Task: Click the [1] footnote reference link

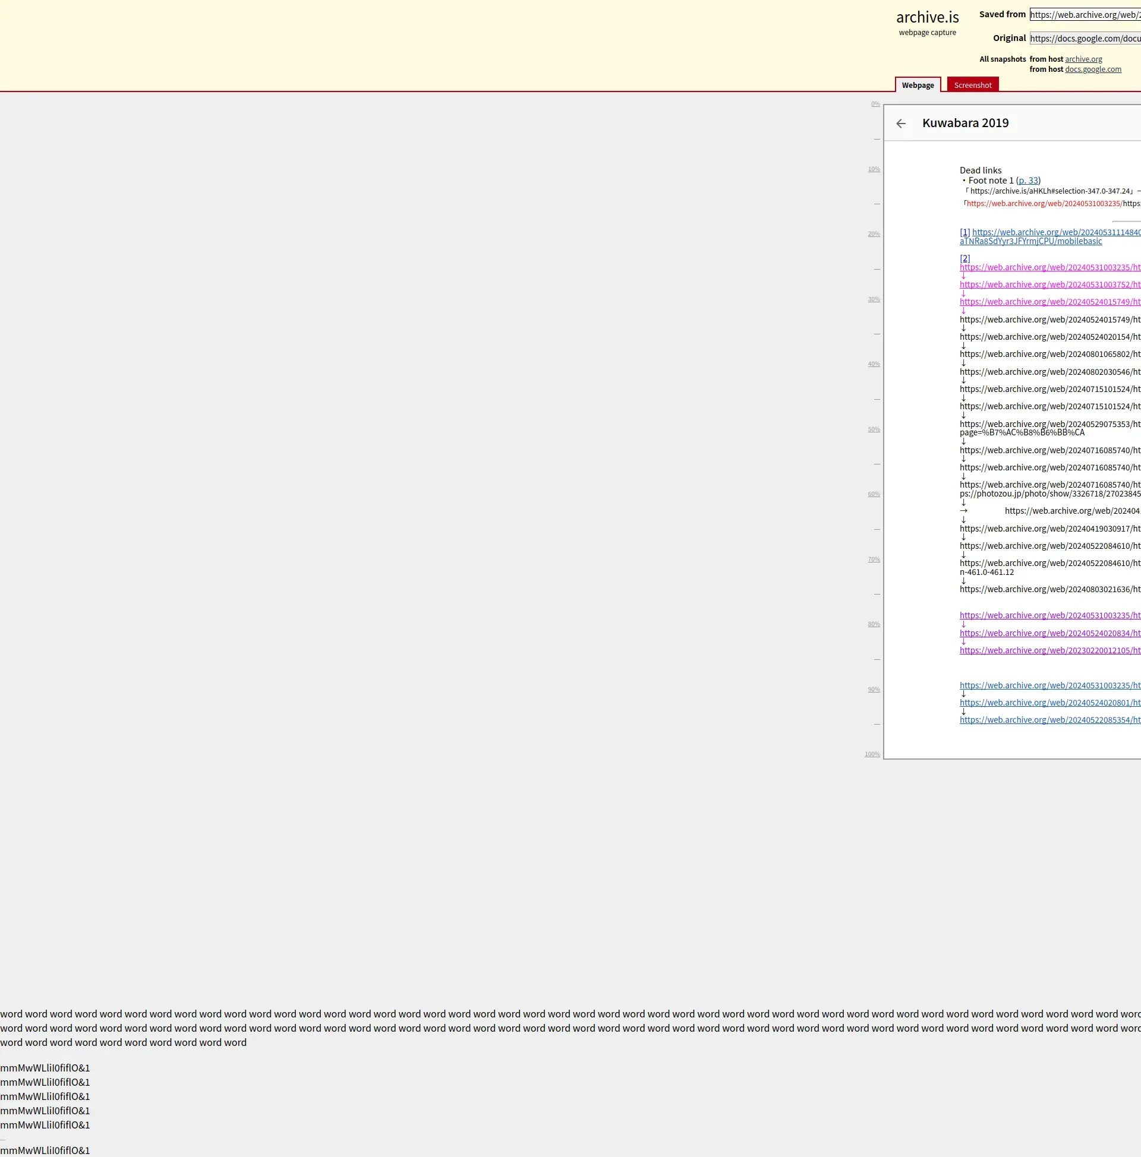Action: (965, 232)
